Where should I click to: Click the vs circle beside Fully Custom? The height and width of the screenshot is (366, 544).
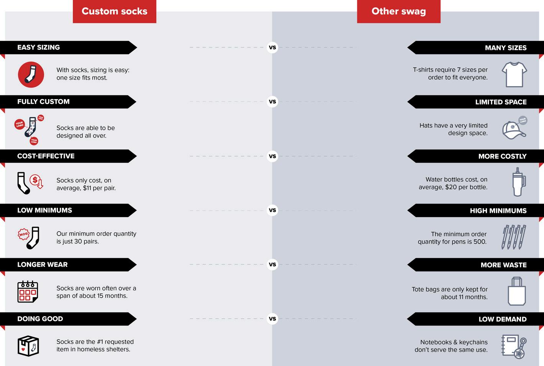tap(272, 102)
